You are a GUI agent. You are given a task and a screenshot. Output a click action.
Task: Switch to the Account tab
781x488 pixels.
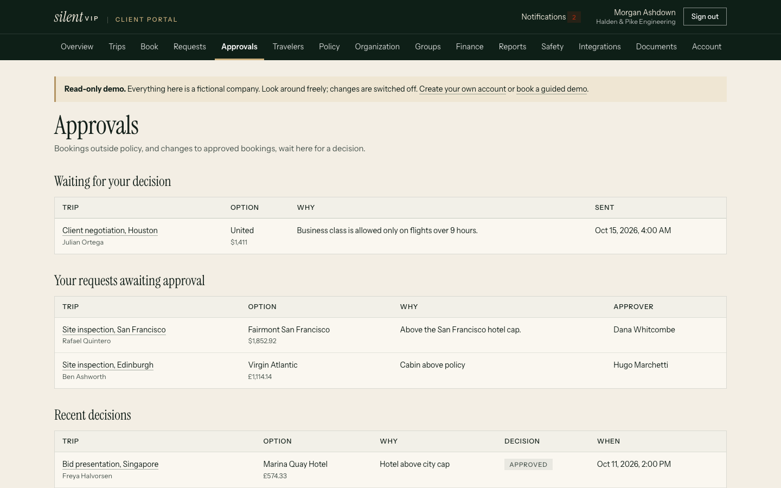point(707,47)
